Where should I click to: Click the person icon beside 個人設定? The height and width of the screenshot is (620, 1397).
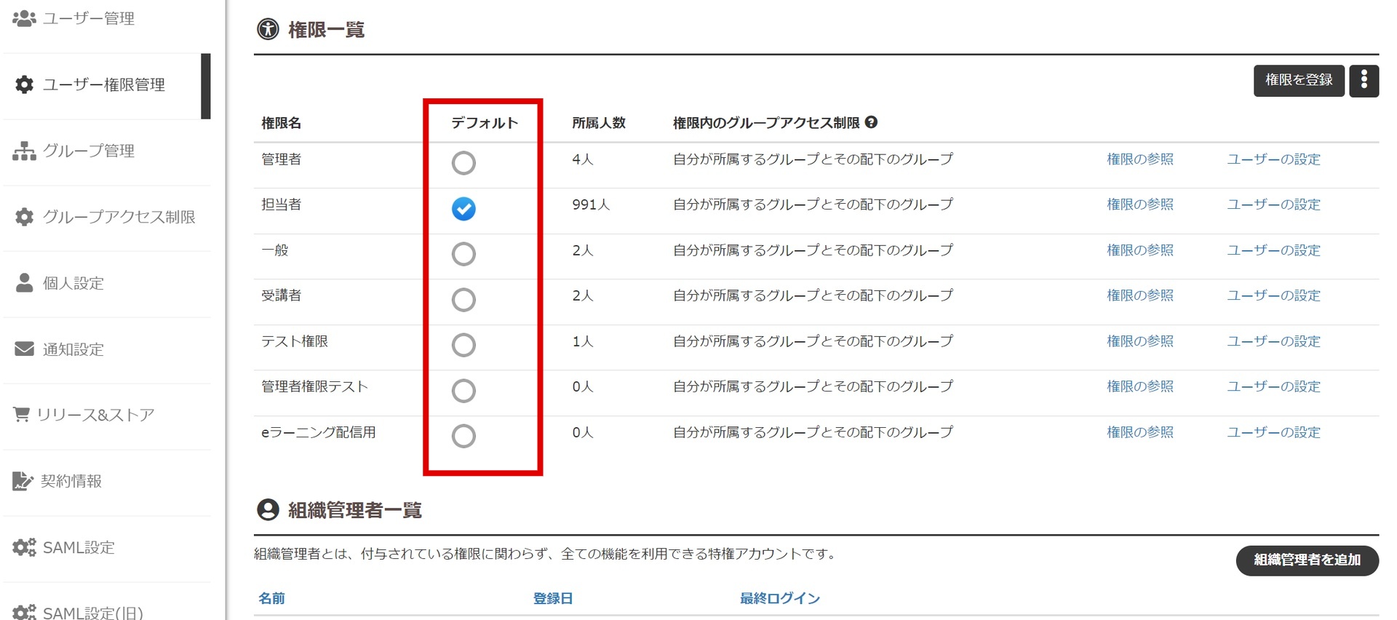pos(24,283)
